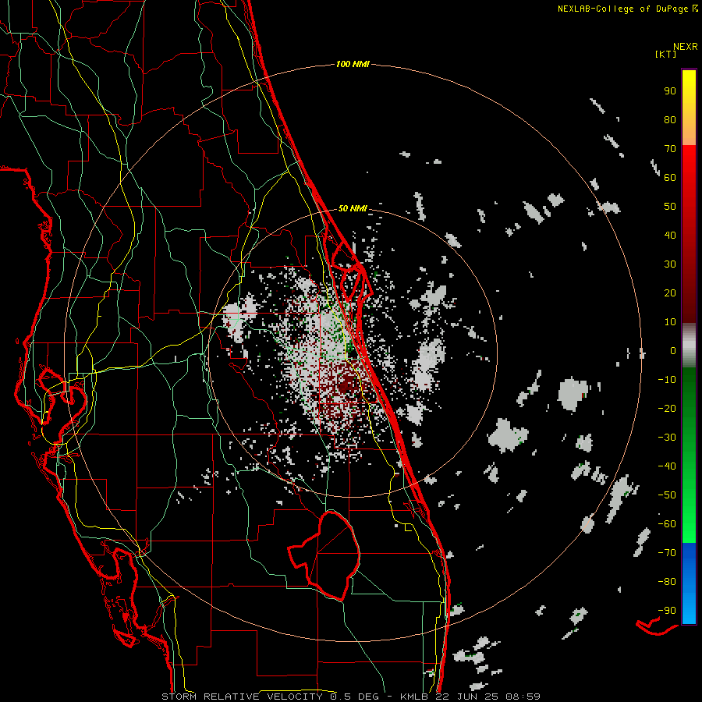The height and width of the screenshot is (702, 702).
Task: Click the 0 knot scale value
Action: click(x=673, y=350)
